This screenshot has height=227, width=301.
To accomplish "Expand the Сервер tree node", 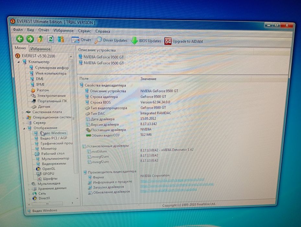I will pos(23,123).
